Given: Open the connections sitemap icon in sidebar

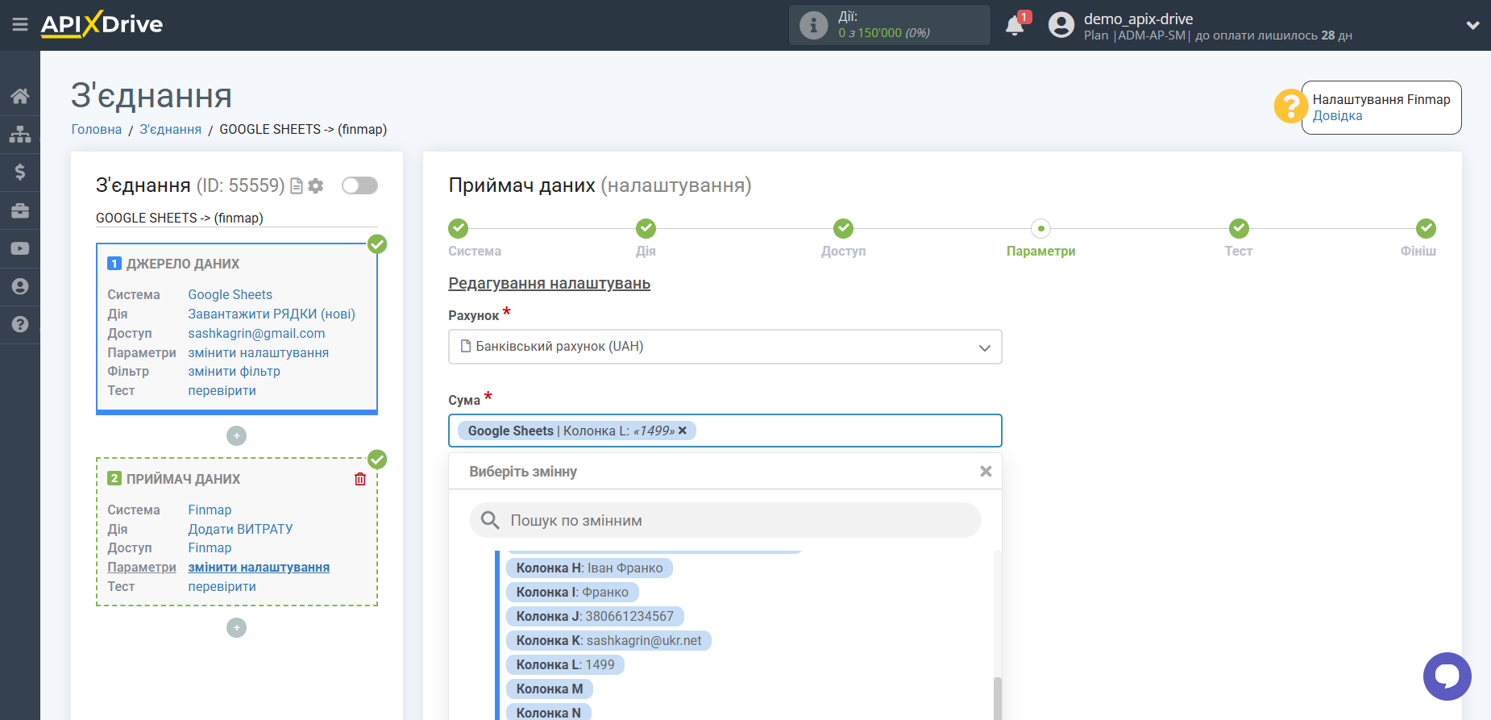Looking at the screenshot, I should [x=20, y=134].
